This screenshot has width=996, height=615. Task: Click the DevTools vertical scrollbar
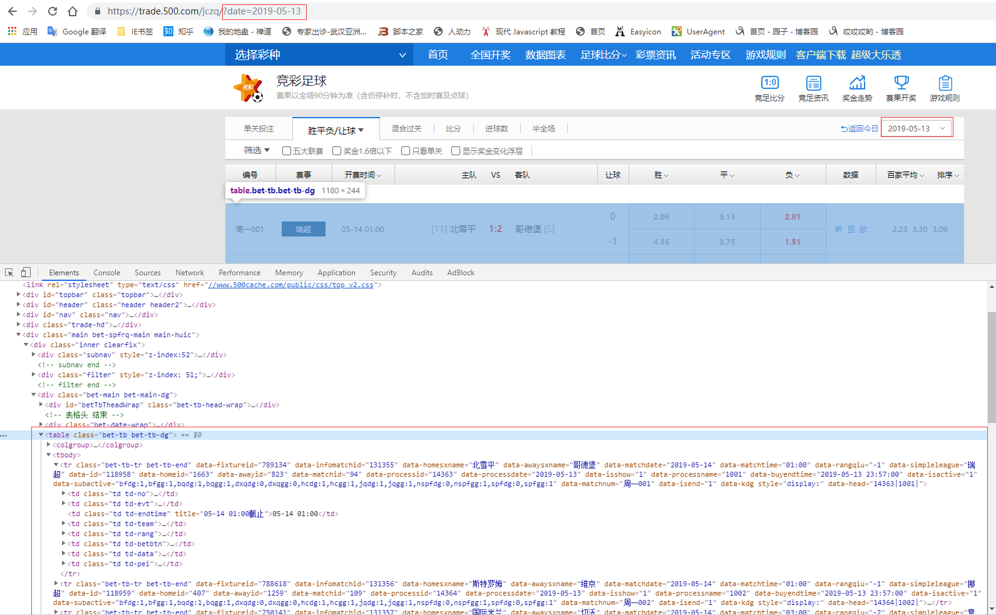tap(992, 367)
